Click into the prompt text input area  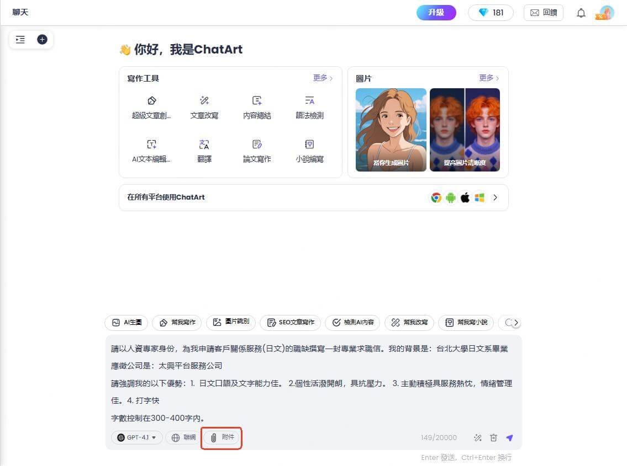[314, 383]
